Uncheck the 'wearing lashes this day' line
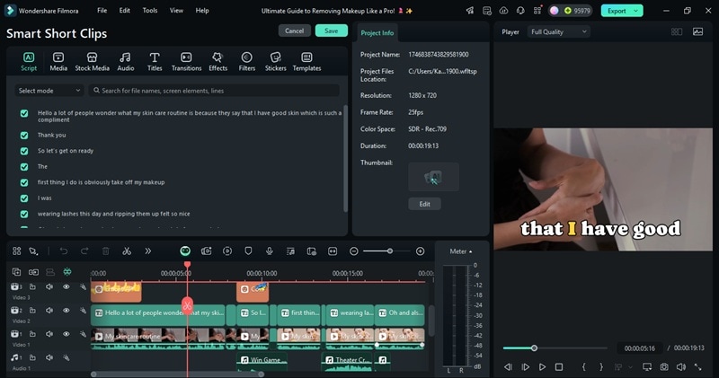The image size is (719, 378). pyautogui.click(x=24, y=214)
